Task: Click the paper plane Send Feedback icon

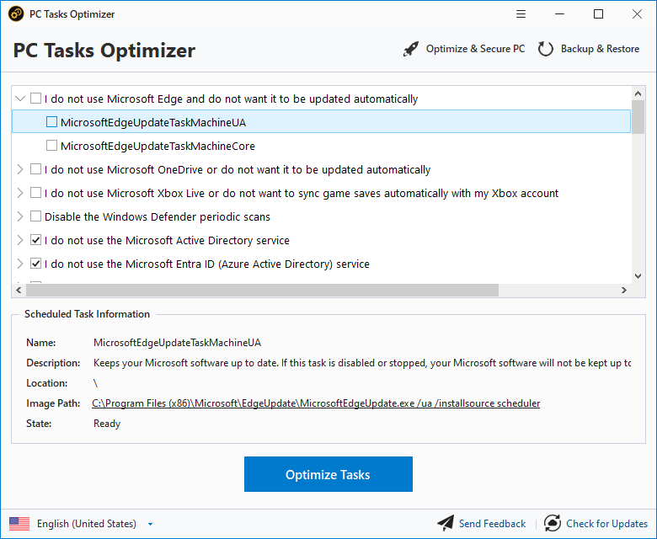Action: (x=446, y=523)
